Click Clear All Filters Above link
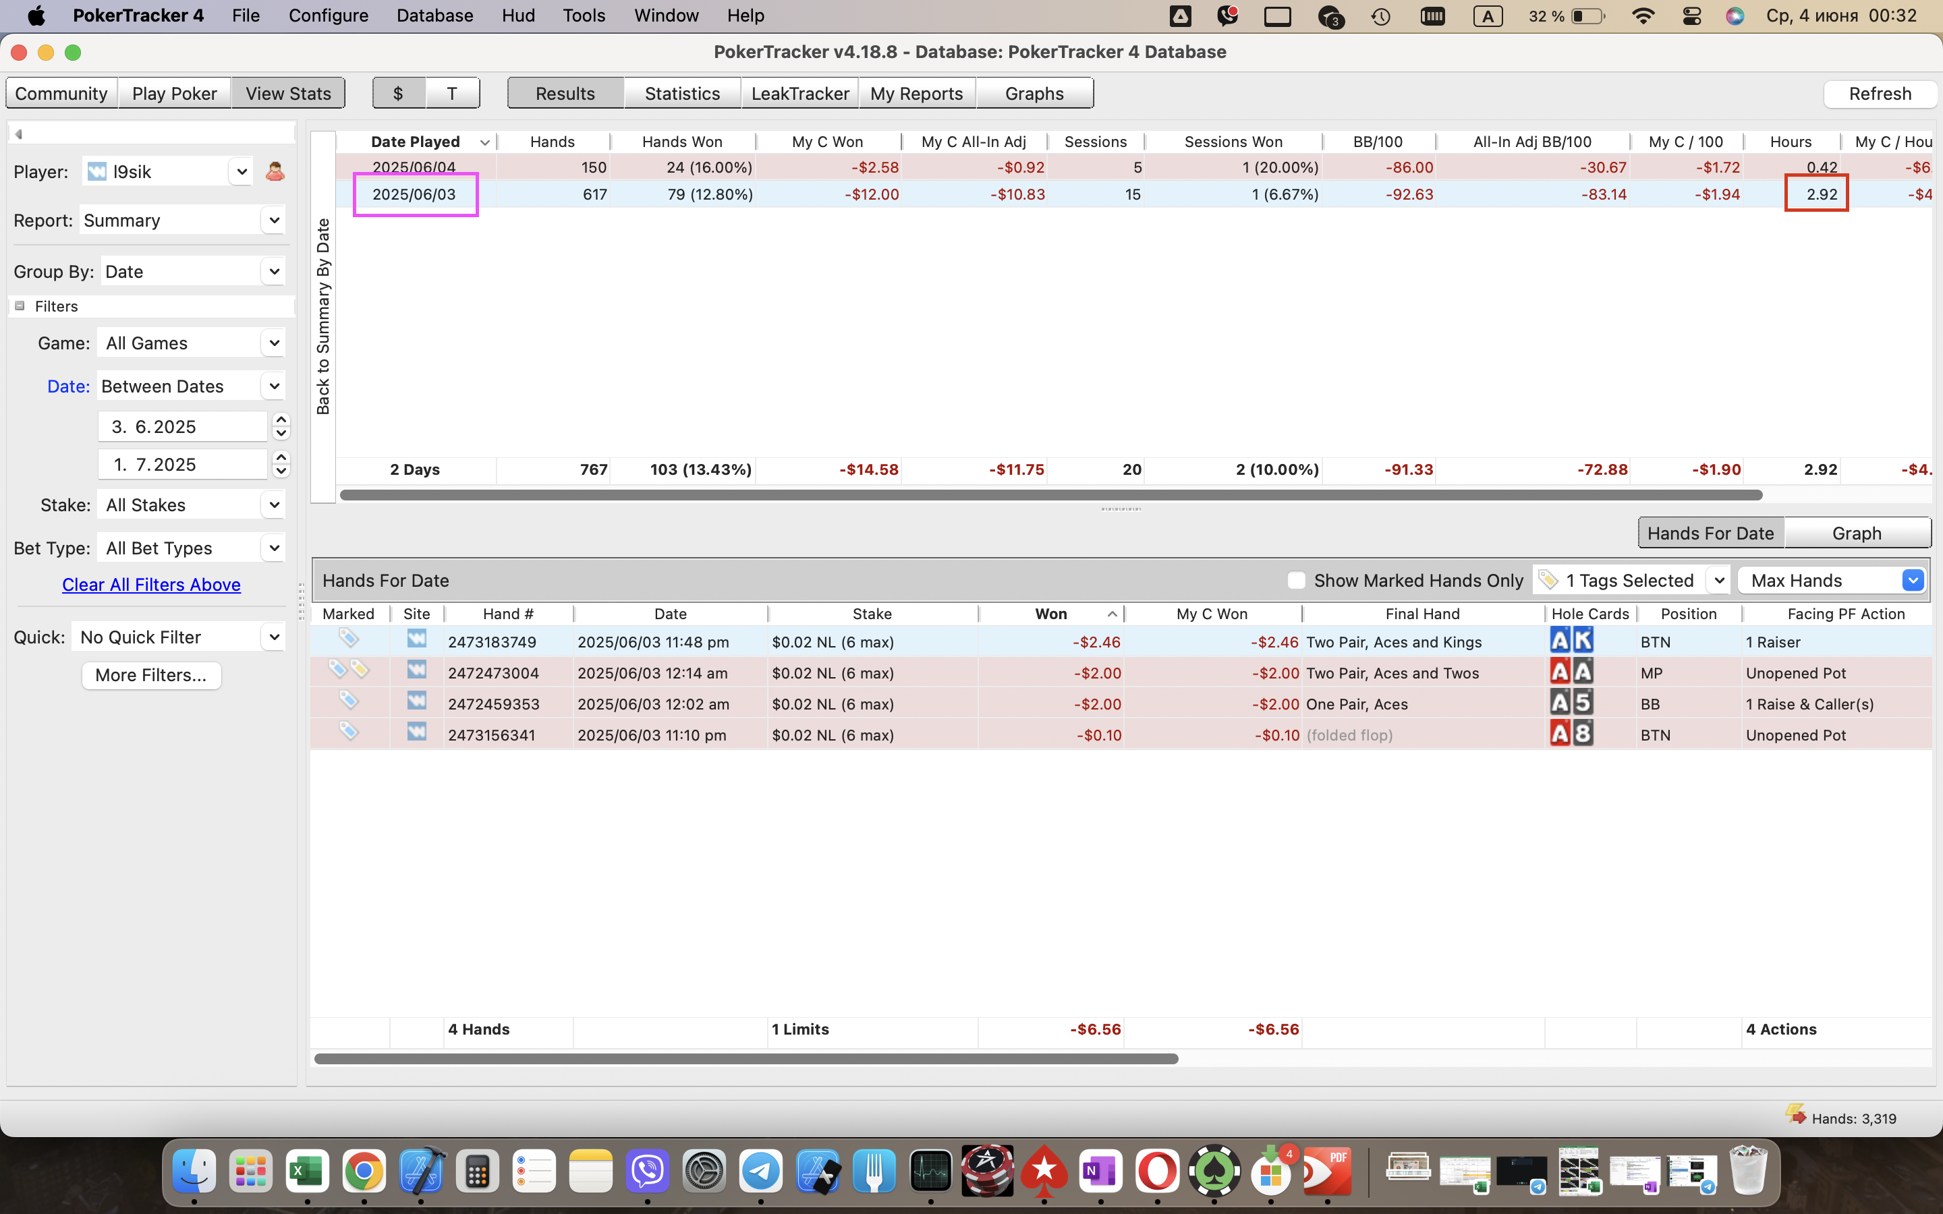The width and height of the screenshot is (1943, 1214). (x=151, y=585)
